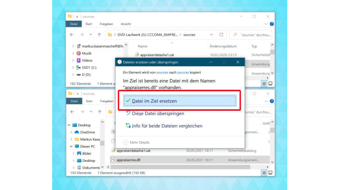Select D (D:) drive in navigation pane
Image resolution: width=339 pixels, height=190 pixels.
(84, 75)
